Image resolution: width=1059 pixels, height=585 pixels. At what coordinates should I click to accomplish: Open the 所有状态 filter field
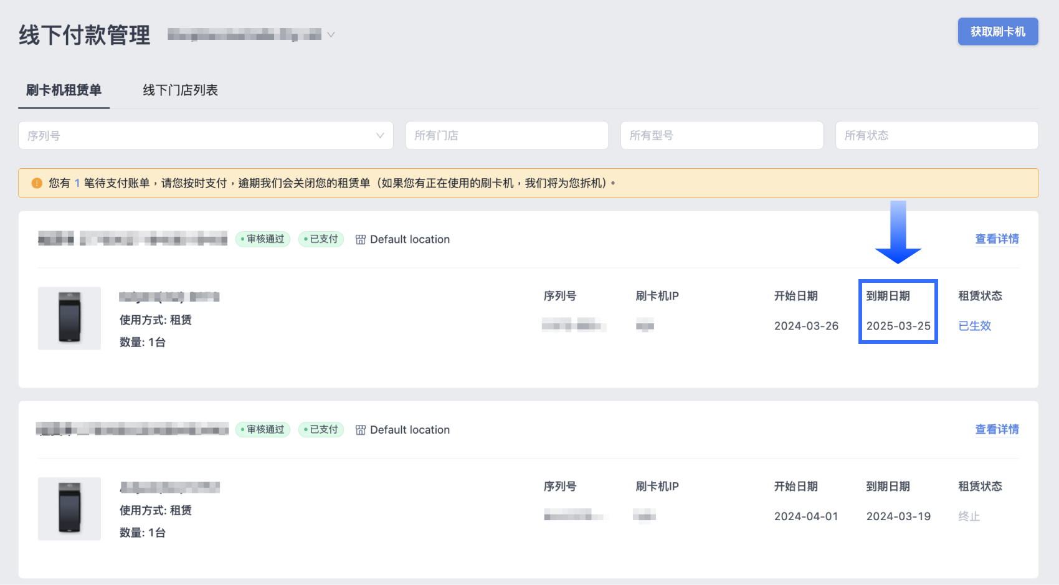click(x=936, y=135)
